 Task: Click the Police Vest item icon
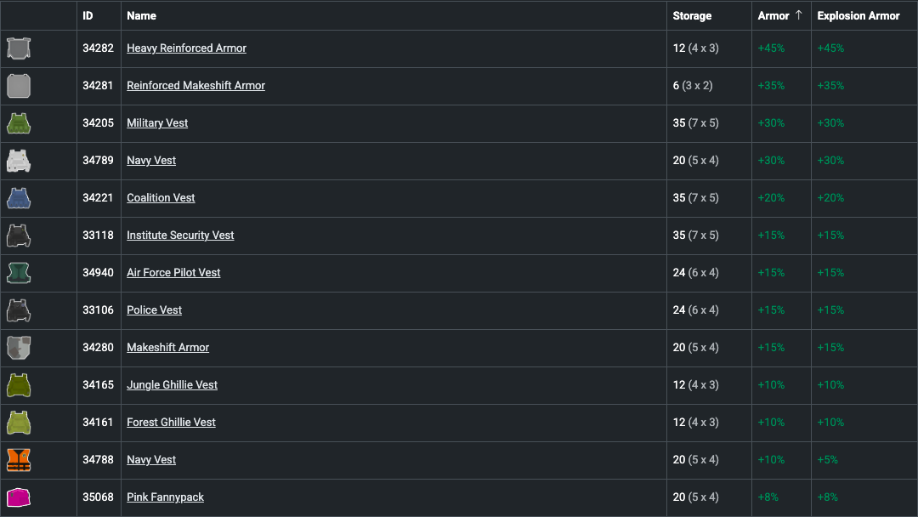pos(19,310)
